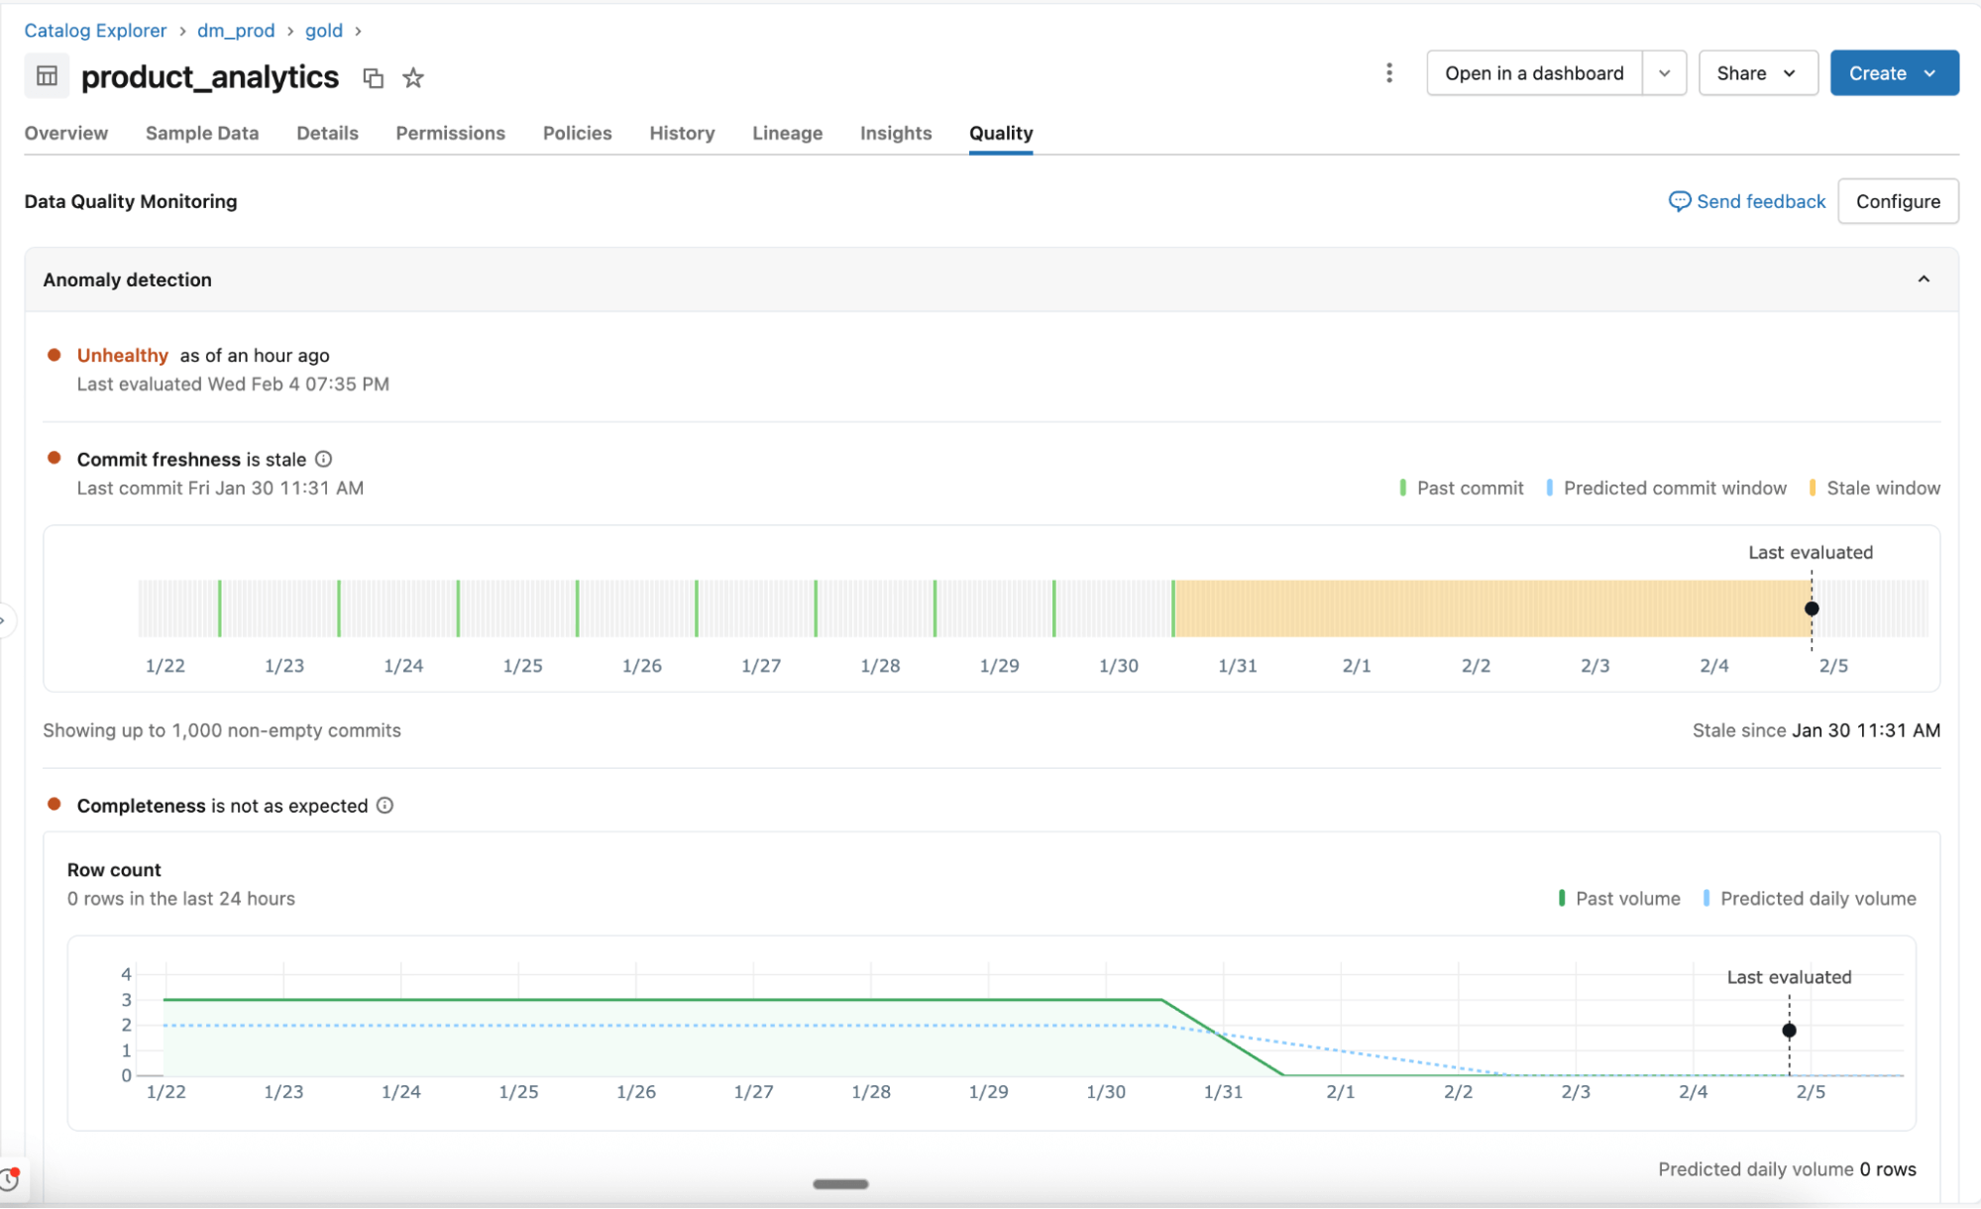Screen dimensions: 1981x1209
Task: Open the three-dot kebab menu
Action: click(1389, 73)
